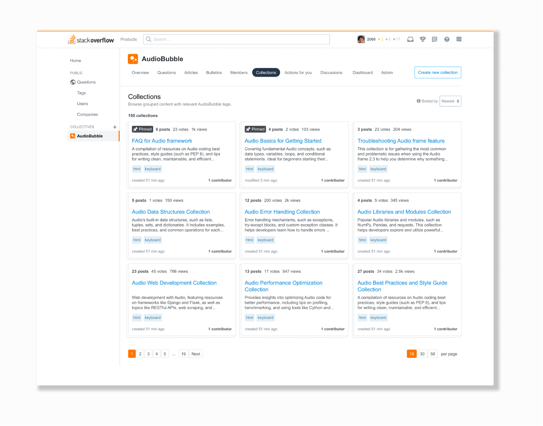Viewport: 543px width, 426px height.
Task: Click the magnifier icon in search box
Action: pyautogui.click(x=149, y=39)
